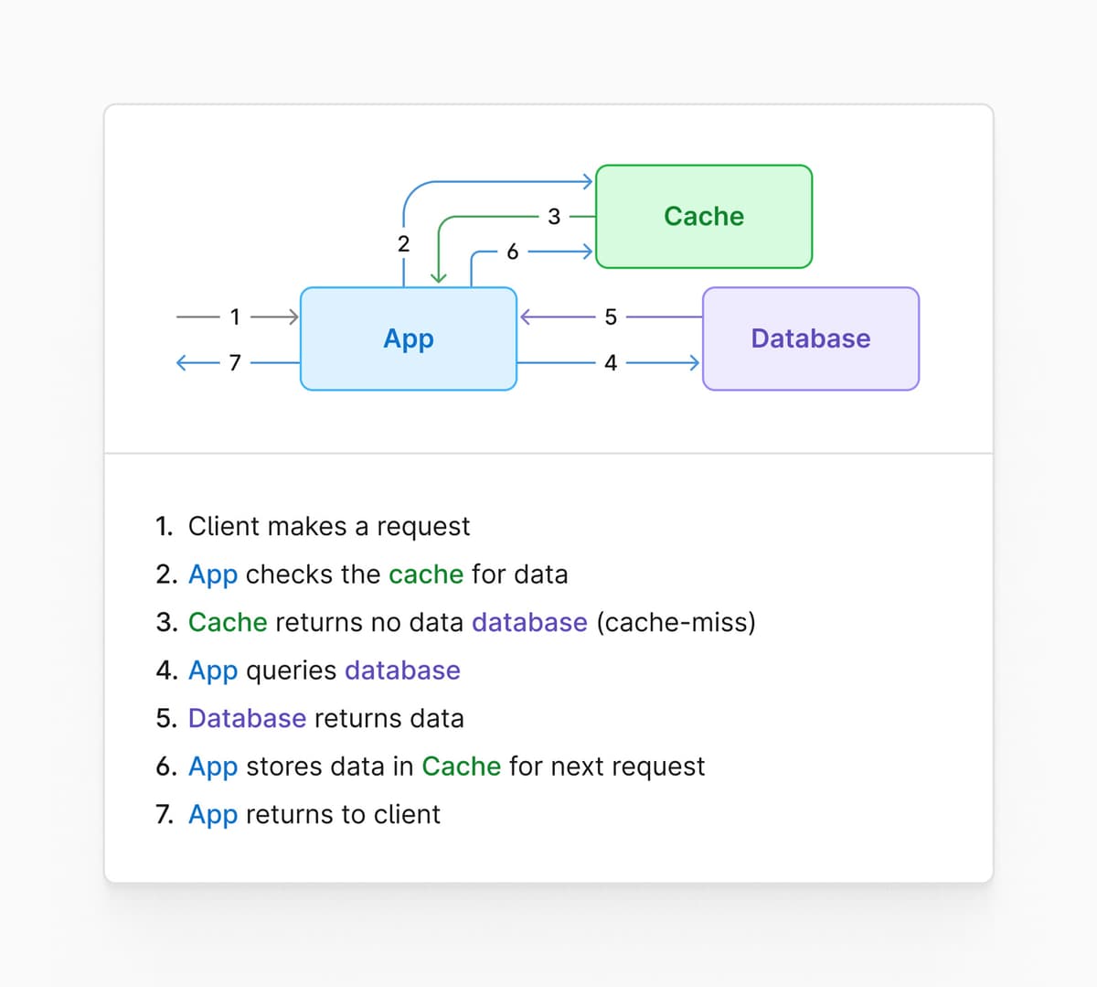Select the green Cache box in the diagram

(x=704, y=217)
